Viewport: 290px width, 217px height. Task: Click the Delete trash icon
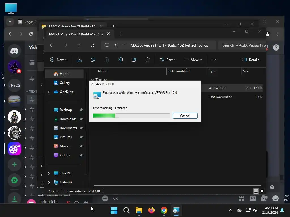click(x=147, y=60)
